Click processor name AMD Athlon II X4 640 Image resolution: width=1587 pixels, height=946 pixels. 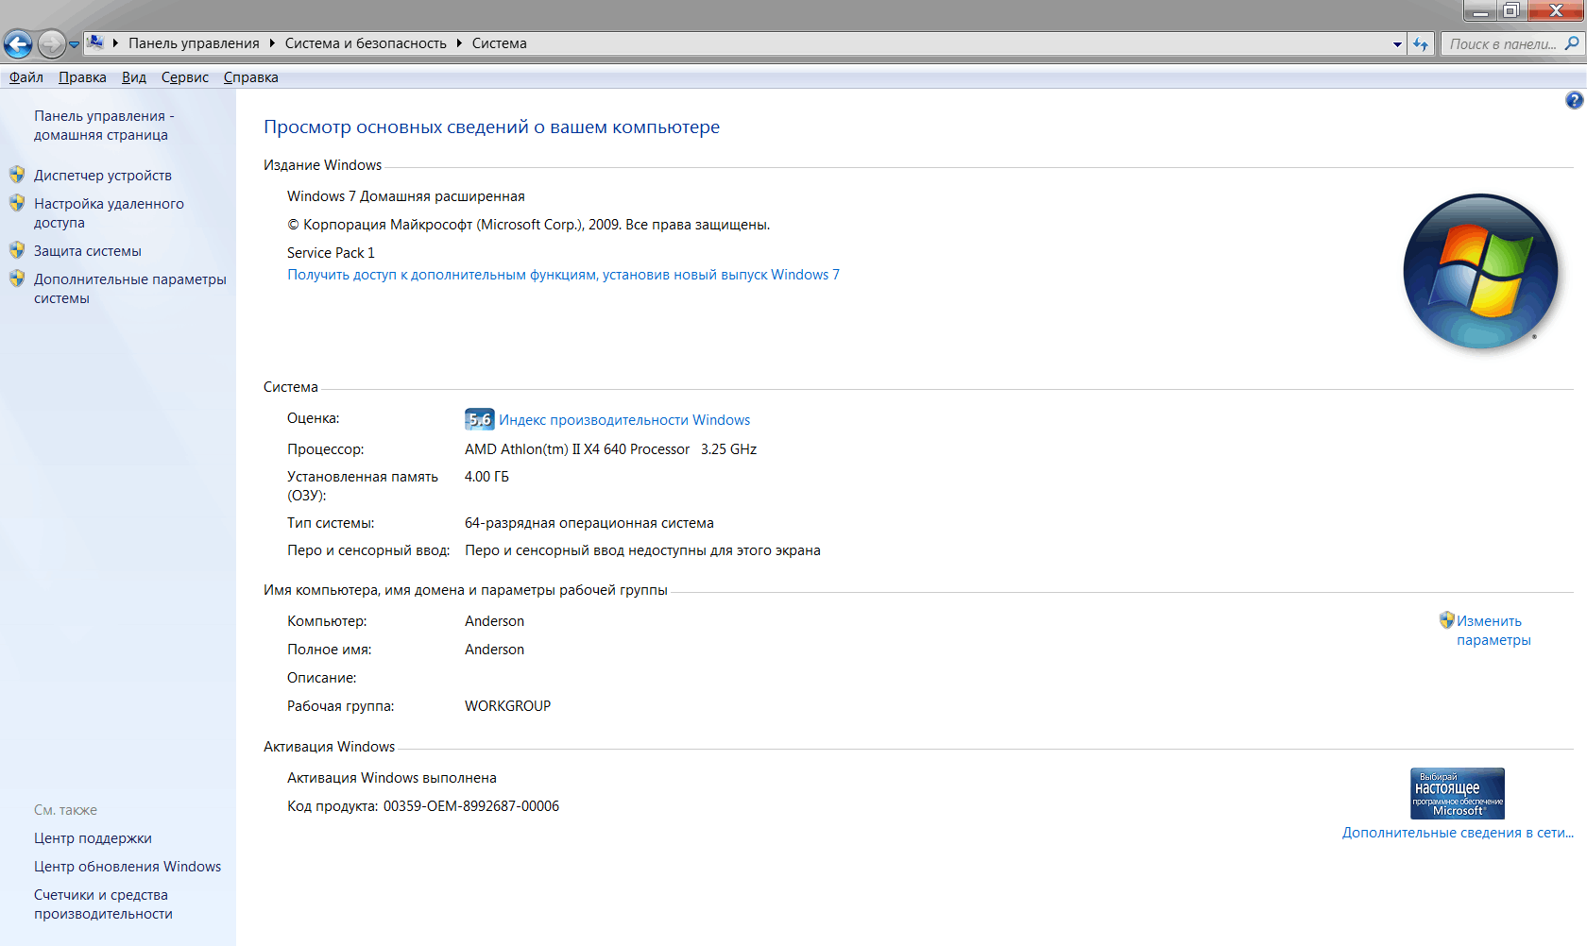(577, 449)
